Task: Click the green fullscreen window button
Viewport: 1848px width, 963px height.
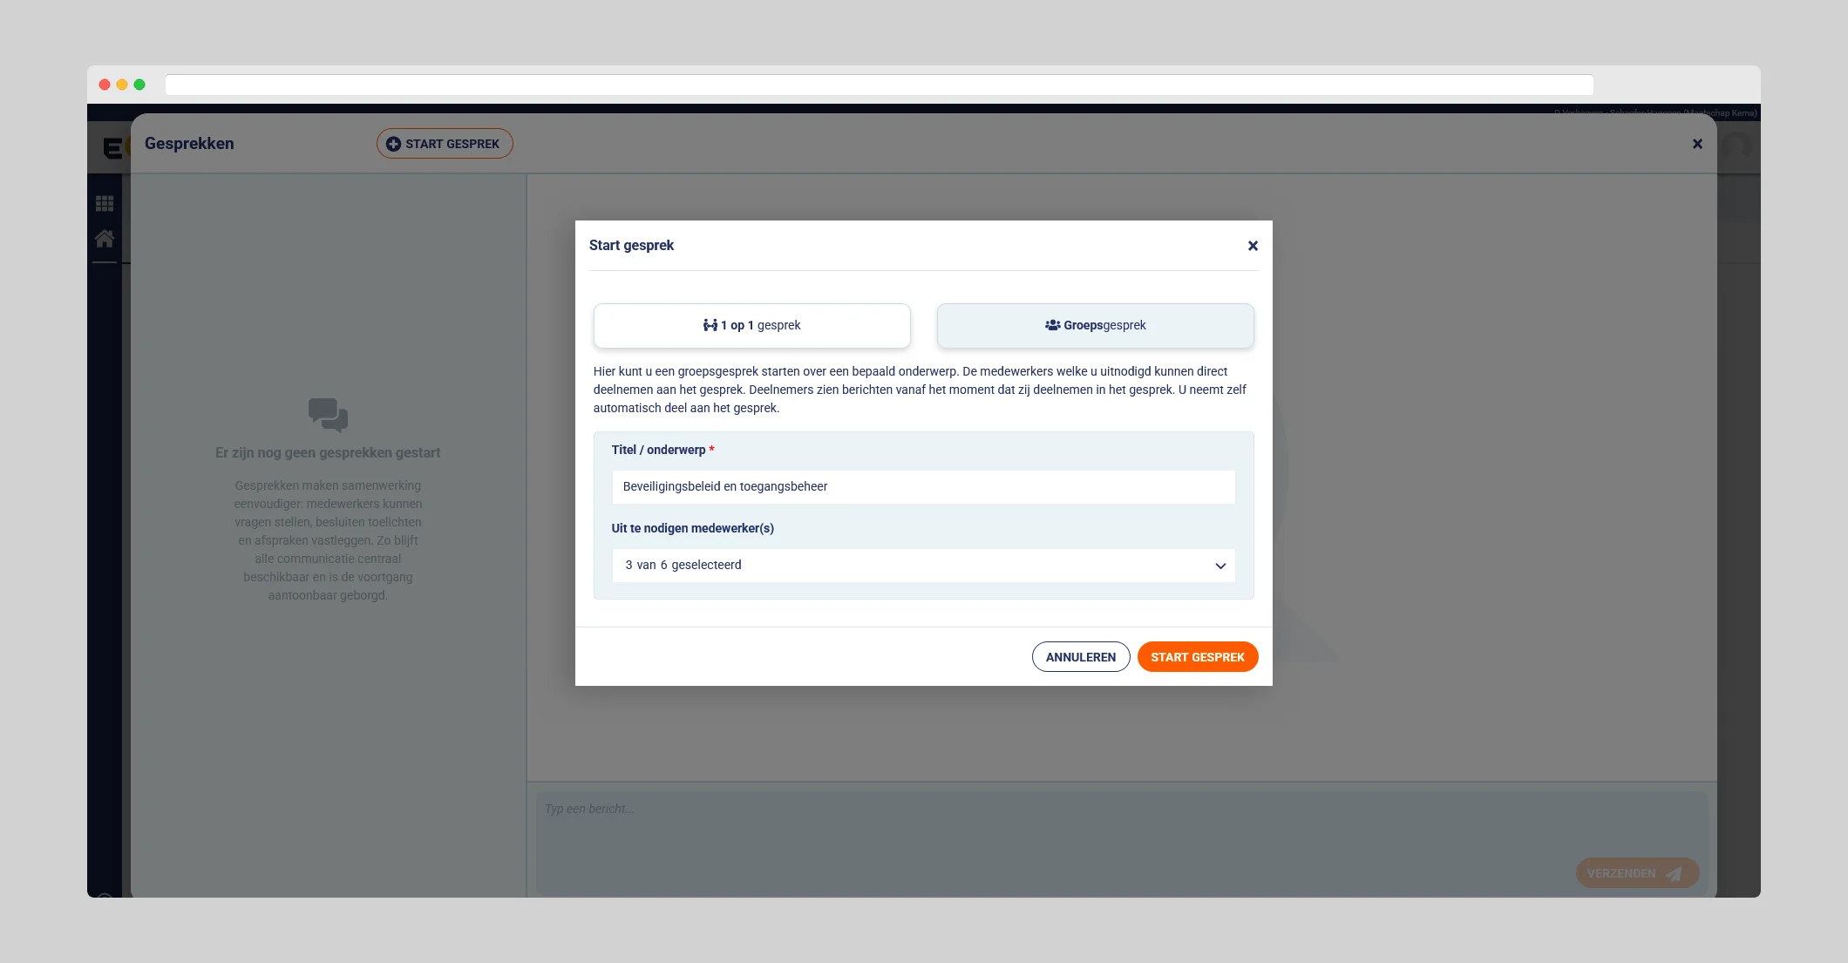Action: click(x=139, y=85)
